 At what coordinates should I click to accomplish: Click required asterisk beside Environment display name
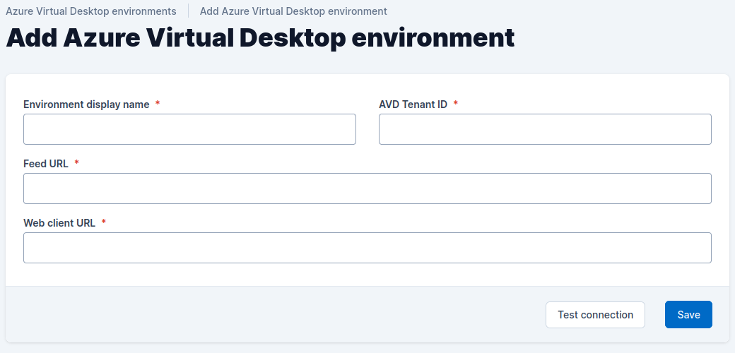(158, 104)
